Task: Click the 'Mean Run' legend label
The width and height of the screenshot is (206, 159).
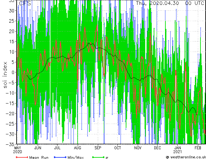Action: coord(39,157)
